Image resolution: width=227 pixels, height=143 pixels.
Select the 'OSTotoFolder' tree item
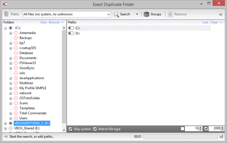pos(30,98)
